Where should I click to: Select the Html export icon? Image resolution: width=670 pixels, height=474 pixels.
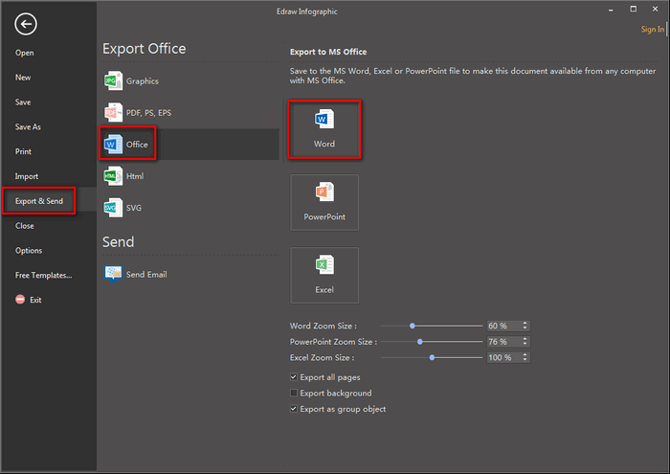(x=113, y=176)
